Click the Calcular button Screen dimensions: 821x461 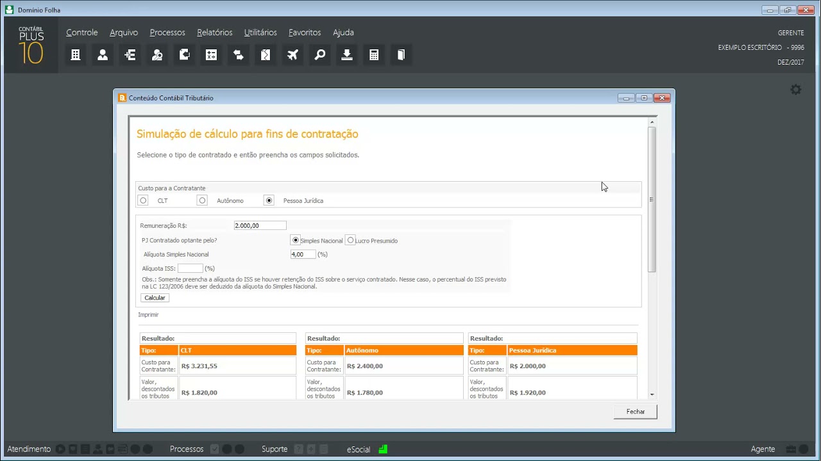(155, 298)
